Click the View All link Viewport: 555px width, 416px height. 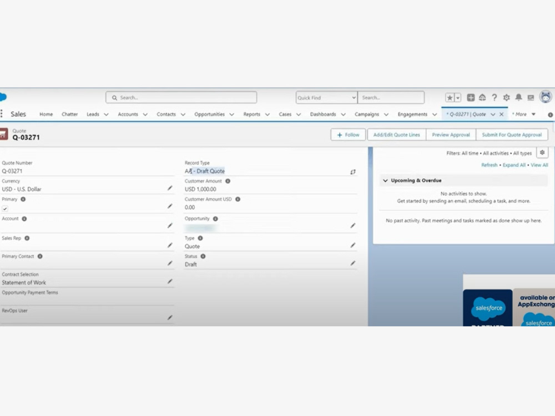(539, 165)
